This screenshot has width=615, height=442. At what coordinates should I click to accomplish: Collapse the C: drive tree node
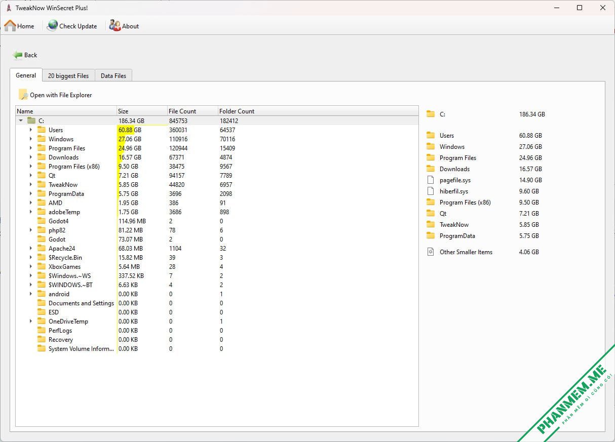pos(21,120)
